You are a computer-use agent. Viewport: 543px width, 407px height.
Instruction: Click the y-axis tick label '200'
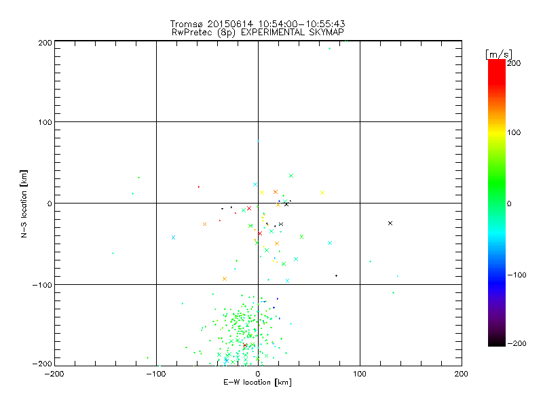click(45, 43)
